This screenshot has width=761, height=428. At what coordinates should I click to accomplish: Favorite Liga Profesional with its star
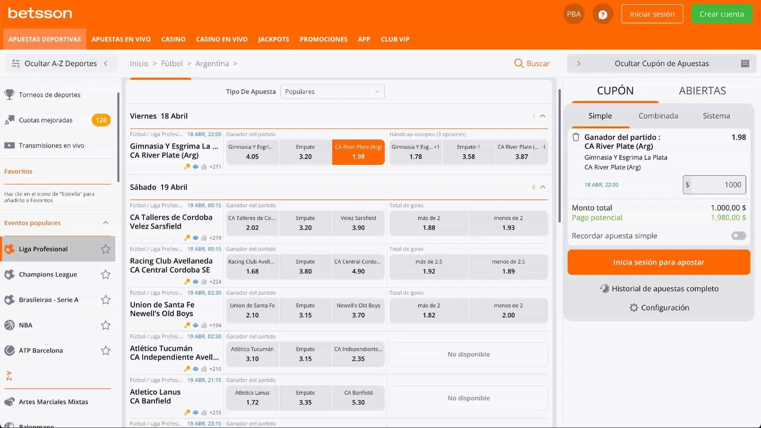pyautogui.click(x=105, y=249)
